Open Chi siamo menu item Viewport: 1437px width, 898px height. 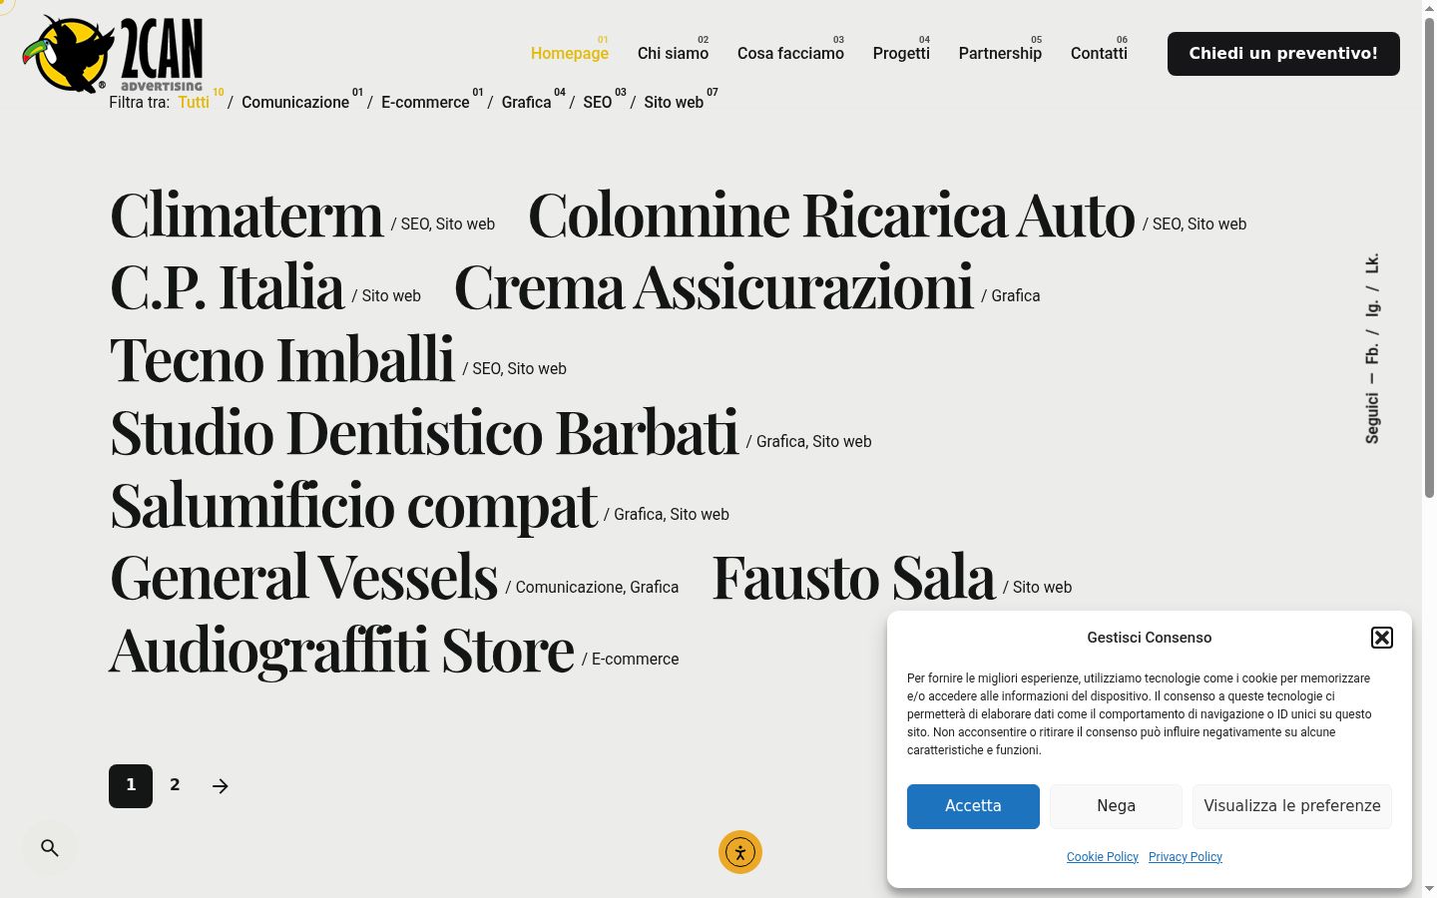[x=673, y=53]
